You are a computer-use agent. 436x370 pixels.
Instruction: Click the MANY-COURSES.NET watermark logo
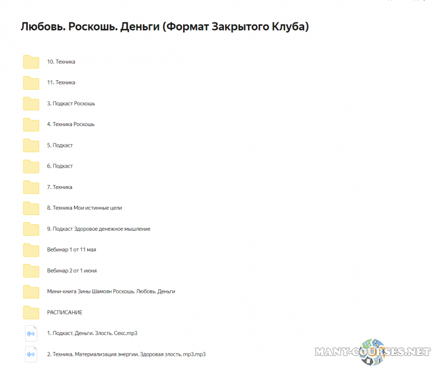pos(371,351)
